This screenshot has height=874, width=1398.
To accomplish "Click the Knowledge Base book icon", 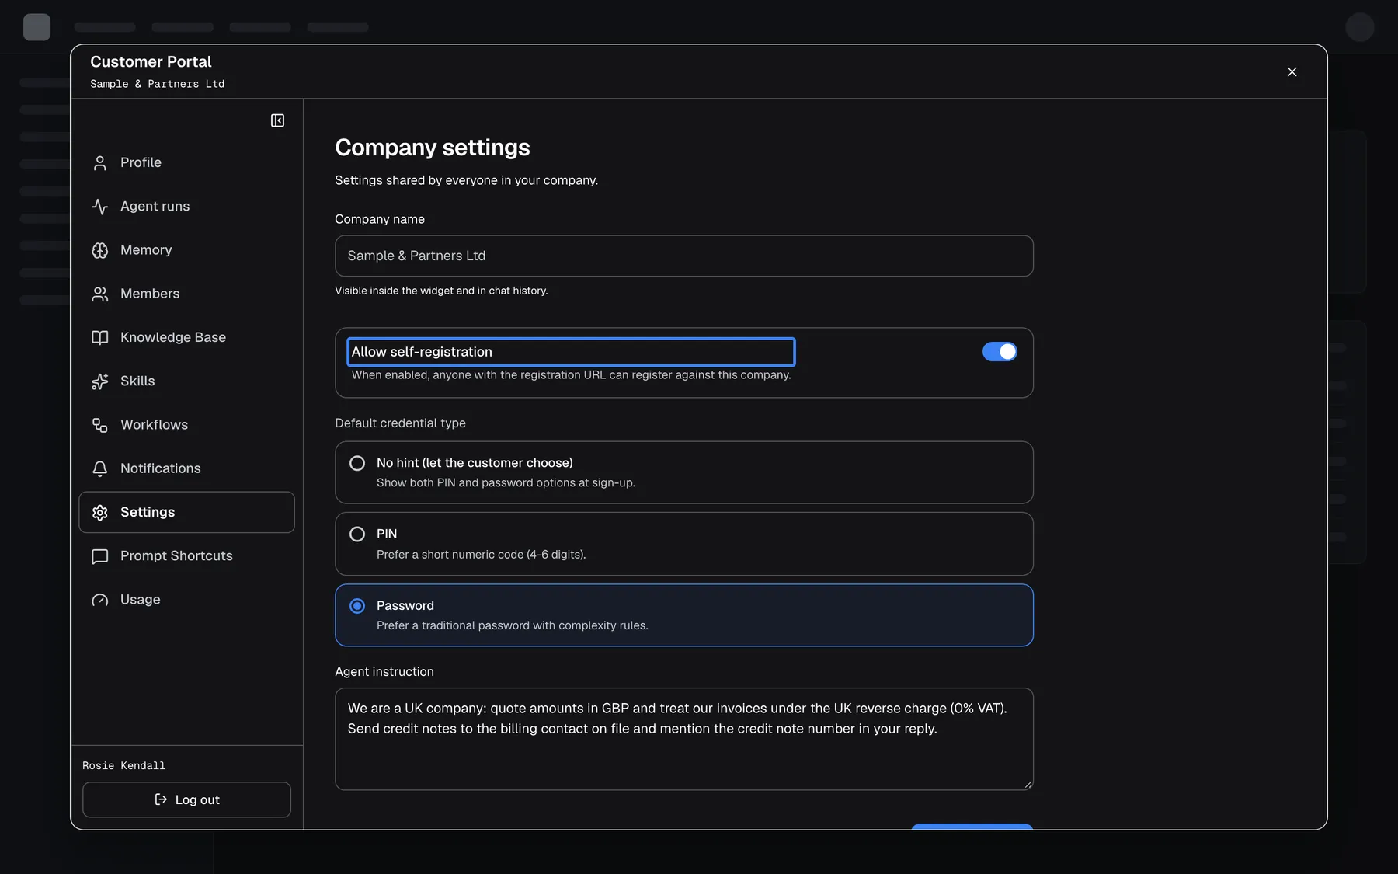I will (99, 337).
